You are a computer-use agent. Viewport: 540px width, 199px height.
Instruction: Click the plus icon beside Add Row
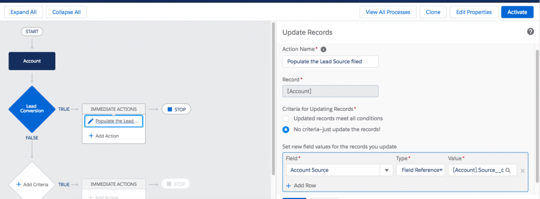(x=288, y=186)
